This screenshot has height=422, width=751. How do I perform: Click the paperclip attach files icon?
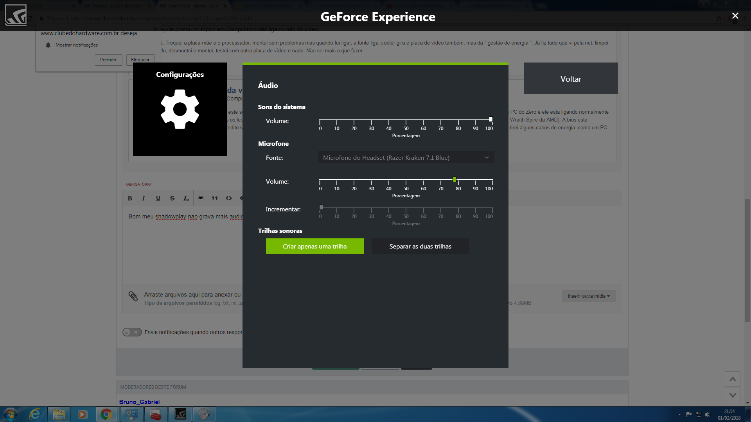pyautogui.click(x=133, y=296)
